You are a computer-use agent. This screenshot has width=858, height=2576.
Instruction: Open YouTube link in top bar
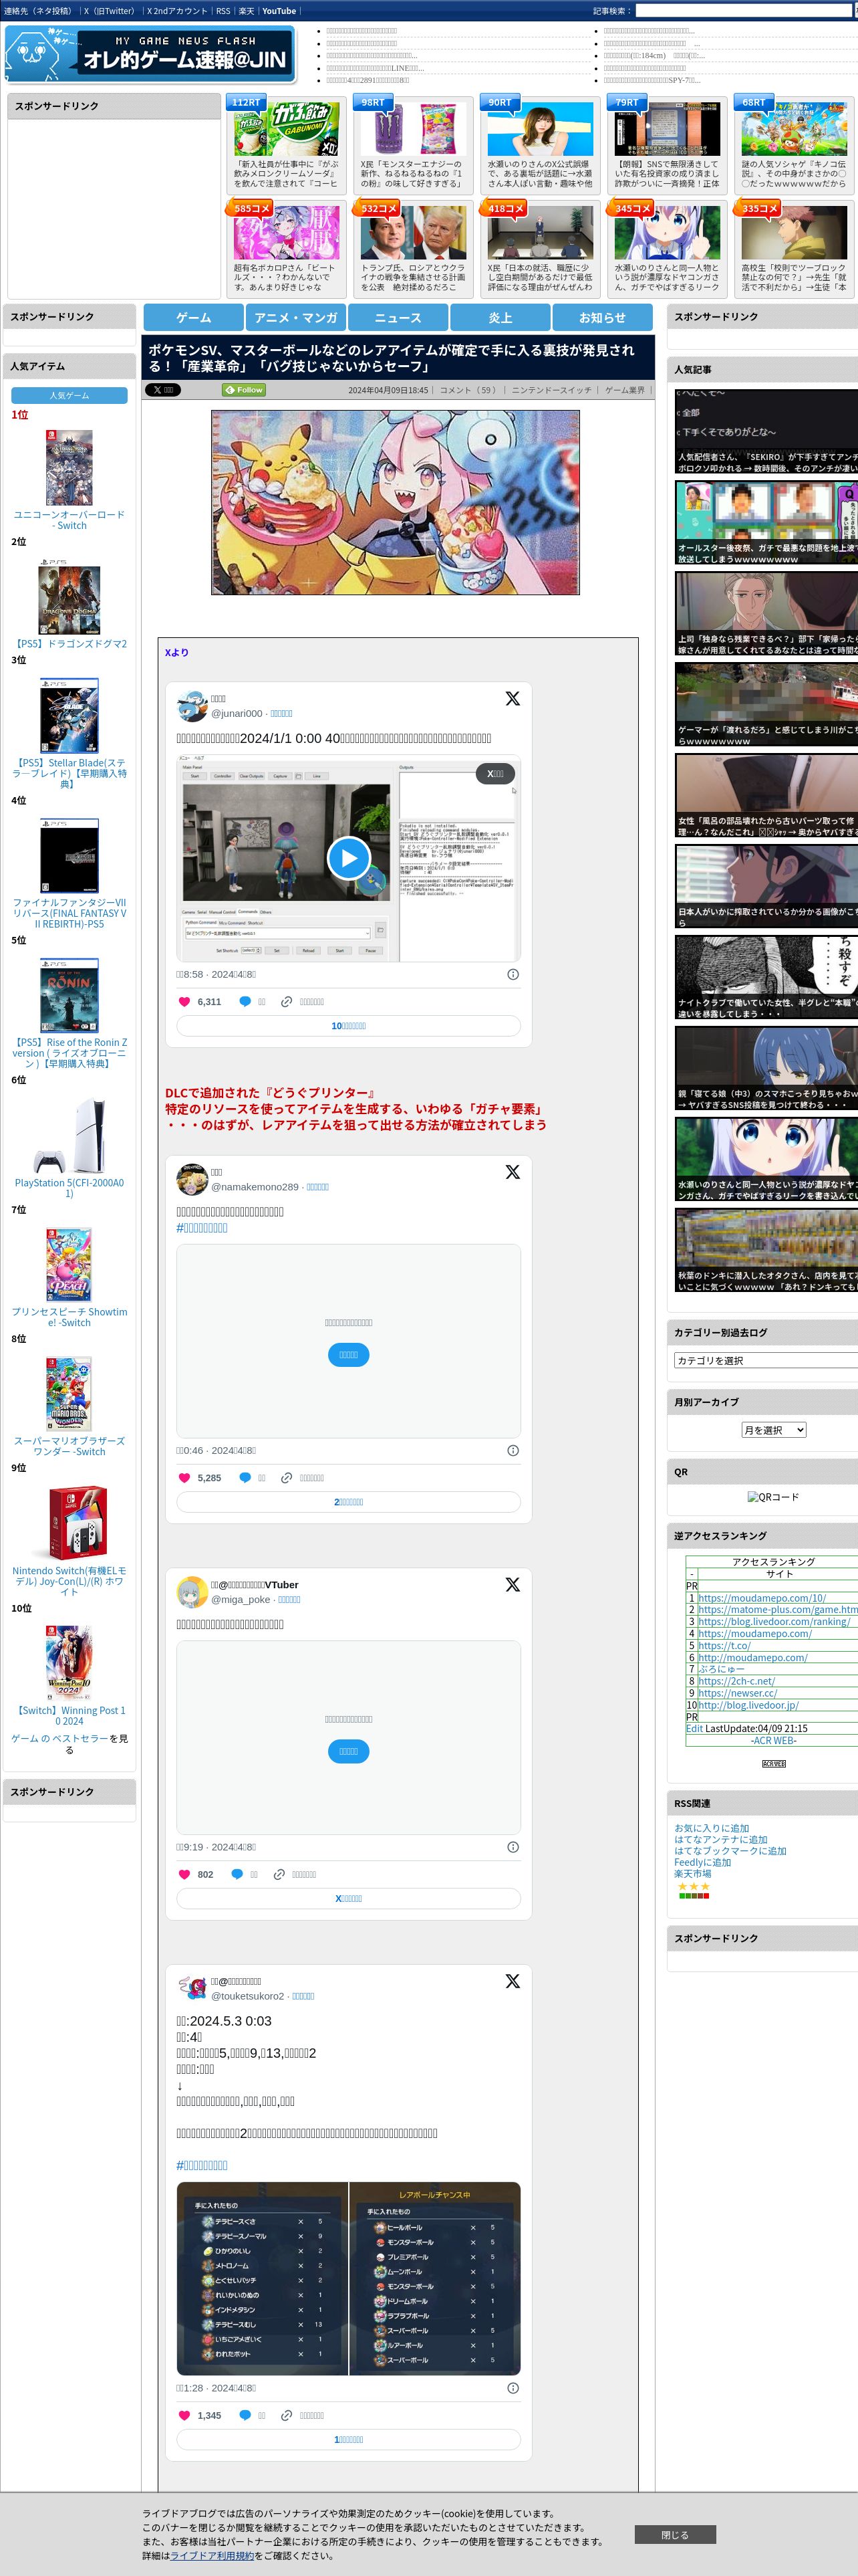pos(279,11)
